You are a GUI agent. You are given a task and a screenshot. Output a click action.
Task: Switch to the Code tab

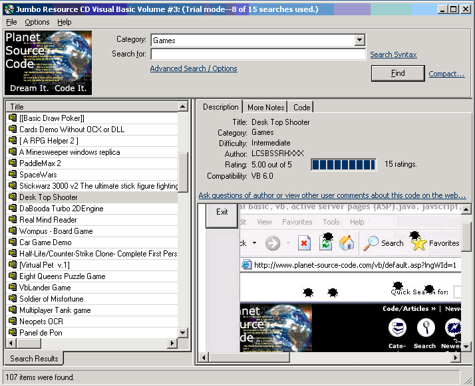(x=302, y=108)
